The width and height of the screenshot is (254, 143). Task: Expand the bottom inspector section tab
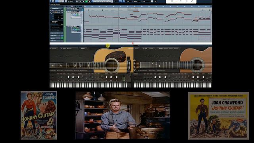(57, 41)
